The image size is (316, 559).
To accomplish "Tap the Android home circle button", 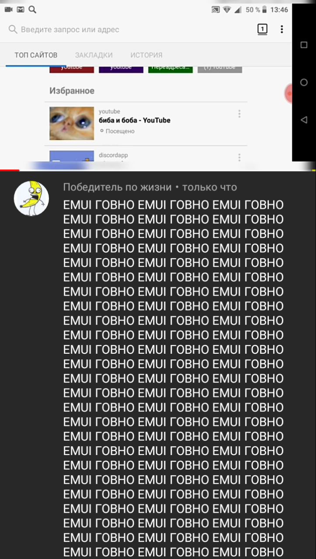I will pos(304,82).
